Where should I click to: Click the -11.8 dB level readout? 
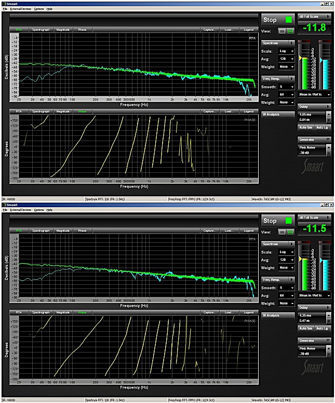tap(315, 27)
